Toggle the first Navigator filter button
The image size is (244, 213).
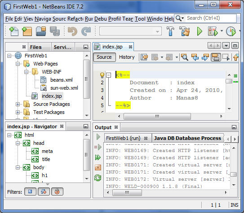point(30,191)
